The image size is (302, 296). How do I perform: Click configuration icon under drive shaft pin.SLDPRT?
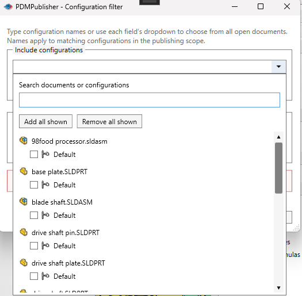(45, 245)
